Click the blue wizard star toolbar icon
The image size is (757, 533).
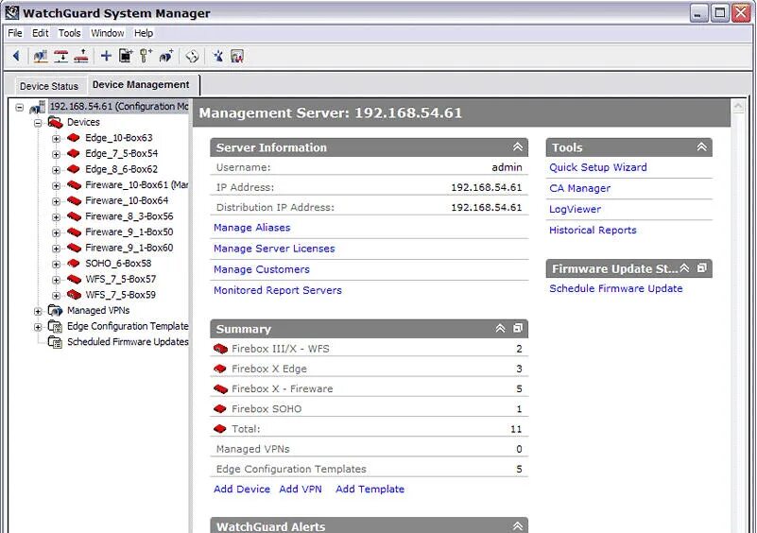coord(218,56)
